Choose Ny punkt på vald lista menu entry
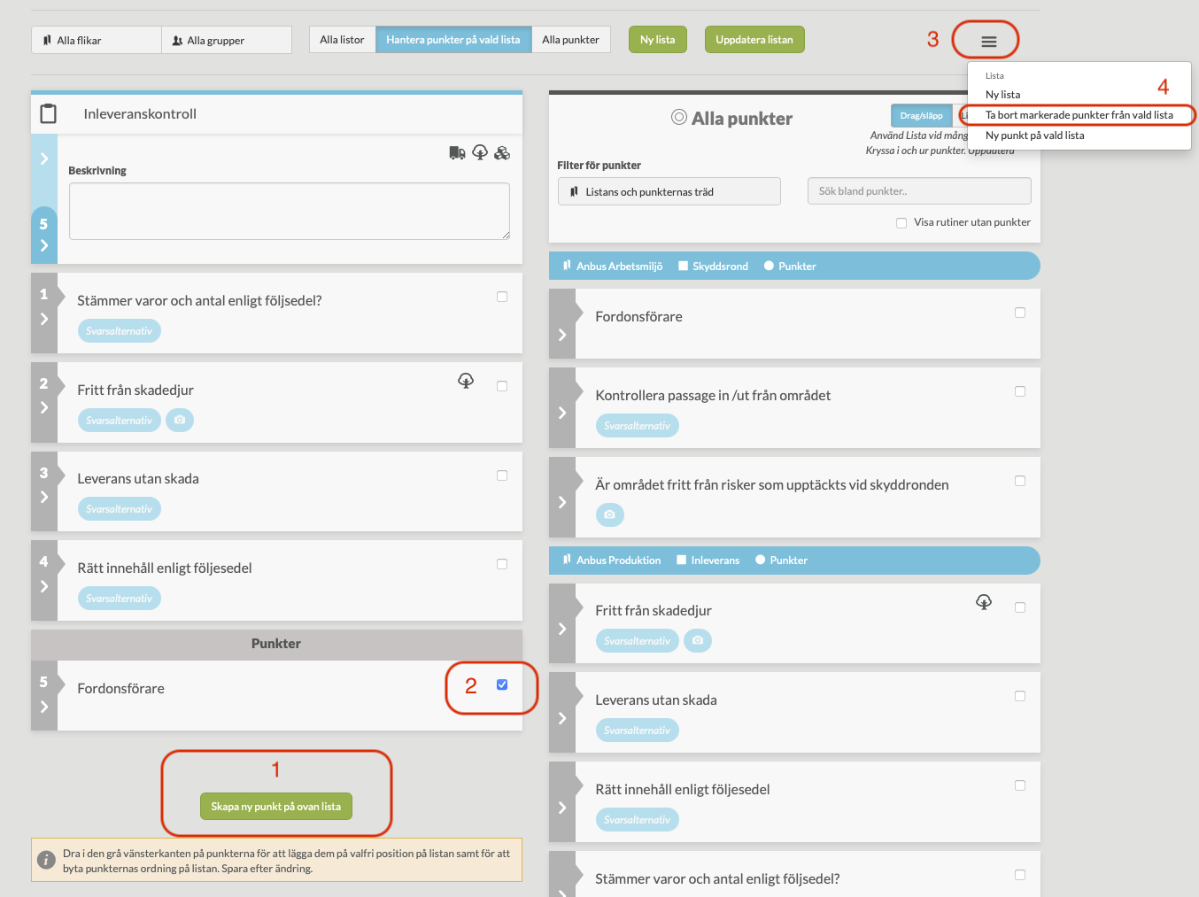 [1034, 135]
